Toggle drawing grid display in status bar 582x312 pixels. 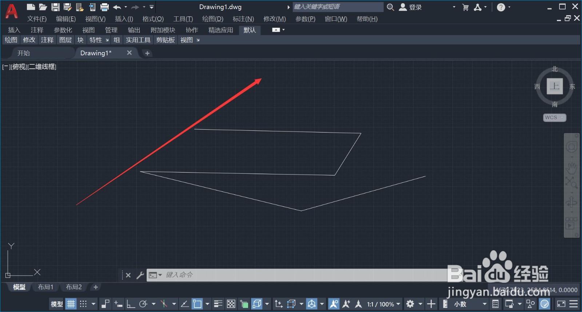pos(71,304)
